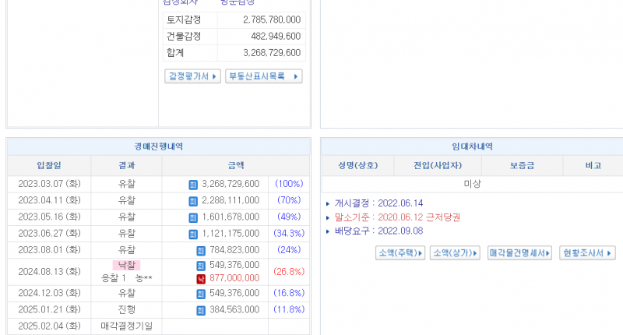Click the 최 icon in the 2024.12.03 row
This screenshot has height=335, width=623.
pos(201,294)
